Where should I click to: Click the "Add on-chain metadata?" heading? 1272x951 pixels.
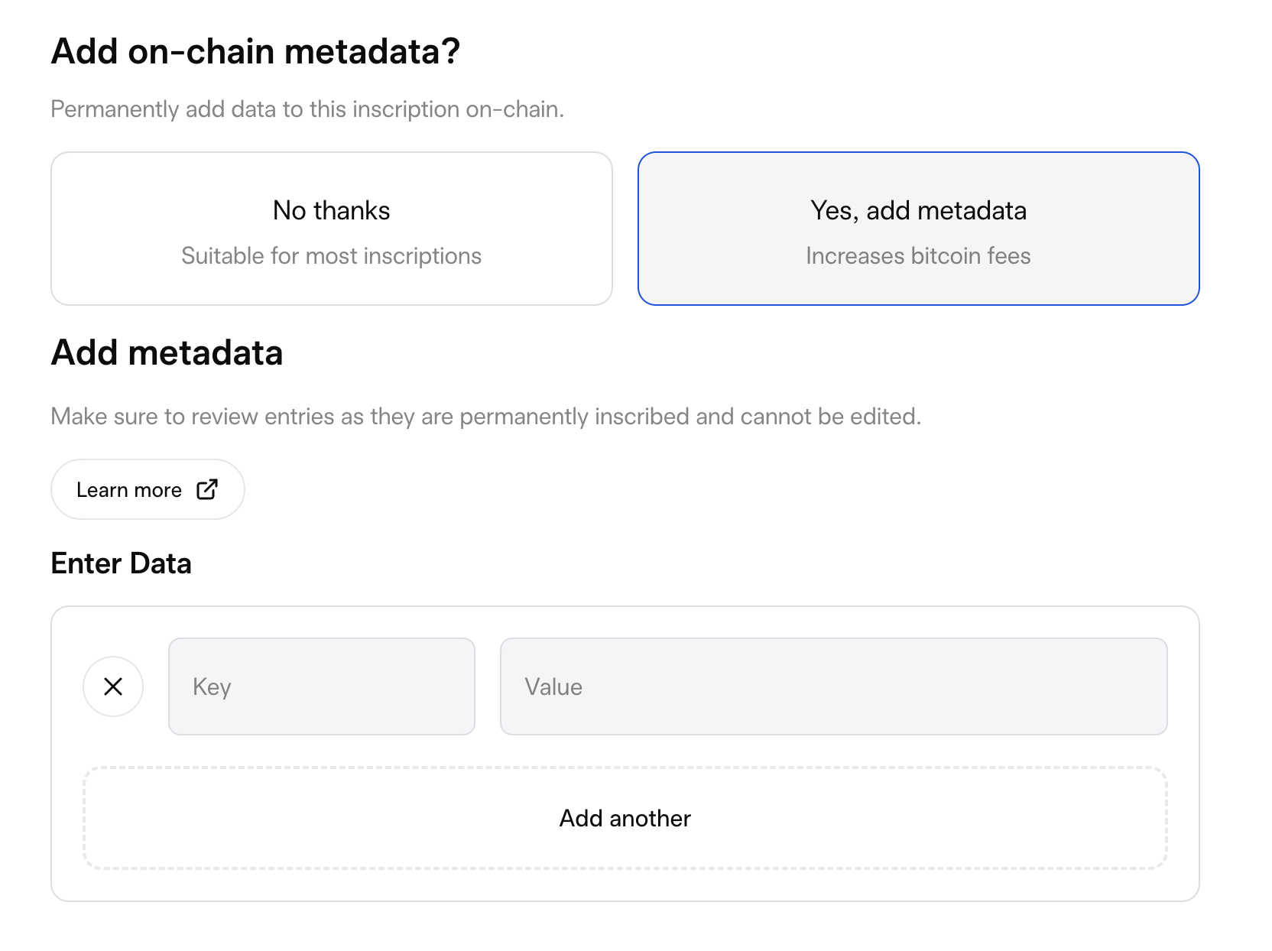click(x=255, y=52)
